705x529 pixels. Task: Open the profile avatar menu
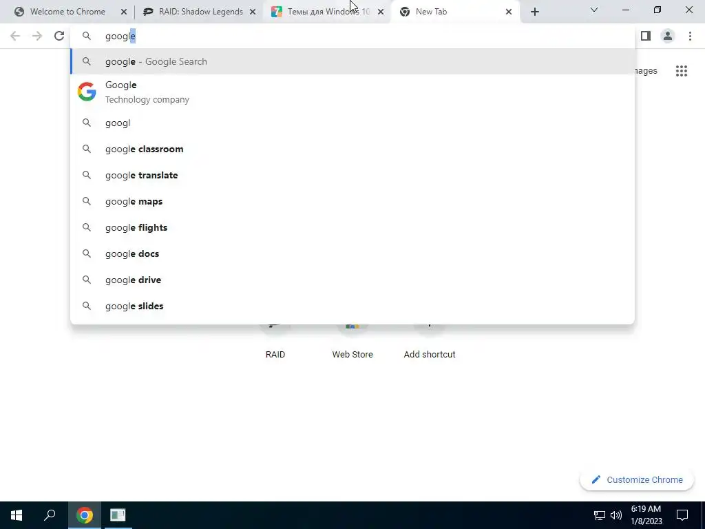[x=668, y=36]
